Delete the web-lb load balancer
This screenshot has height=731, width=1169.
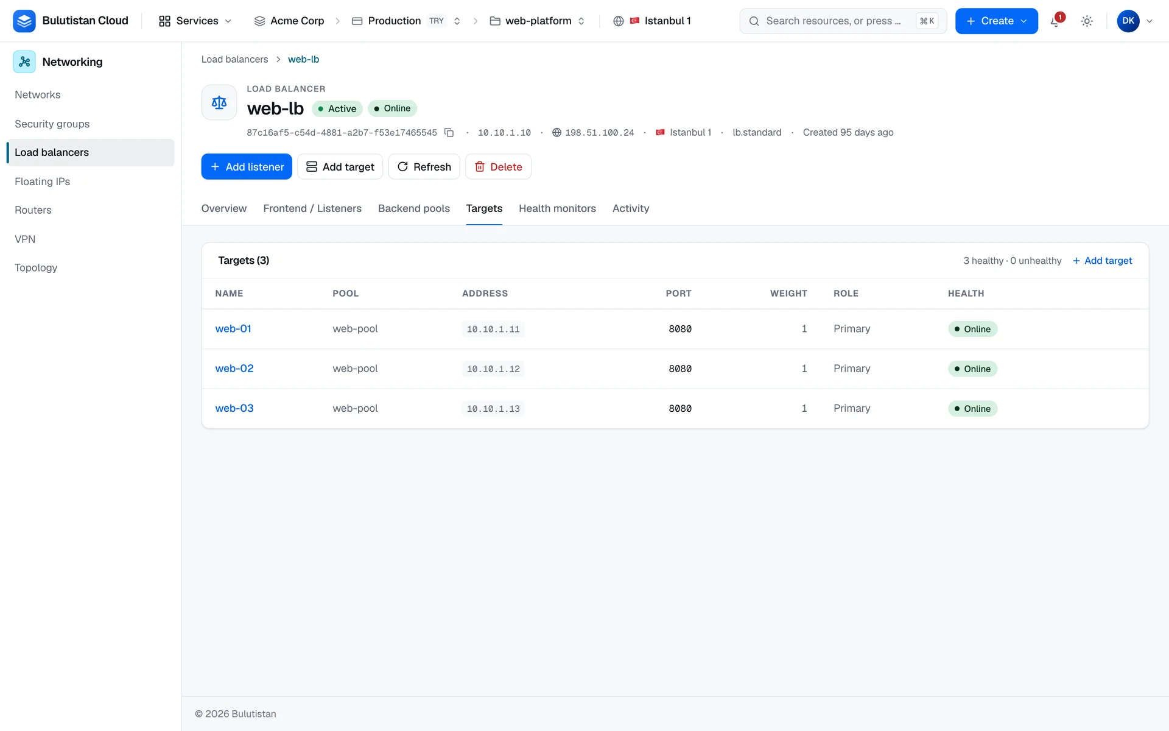point(498,167)
